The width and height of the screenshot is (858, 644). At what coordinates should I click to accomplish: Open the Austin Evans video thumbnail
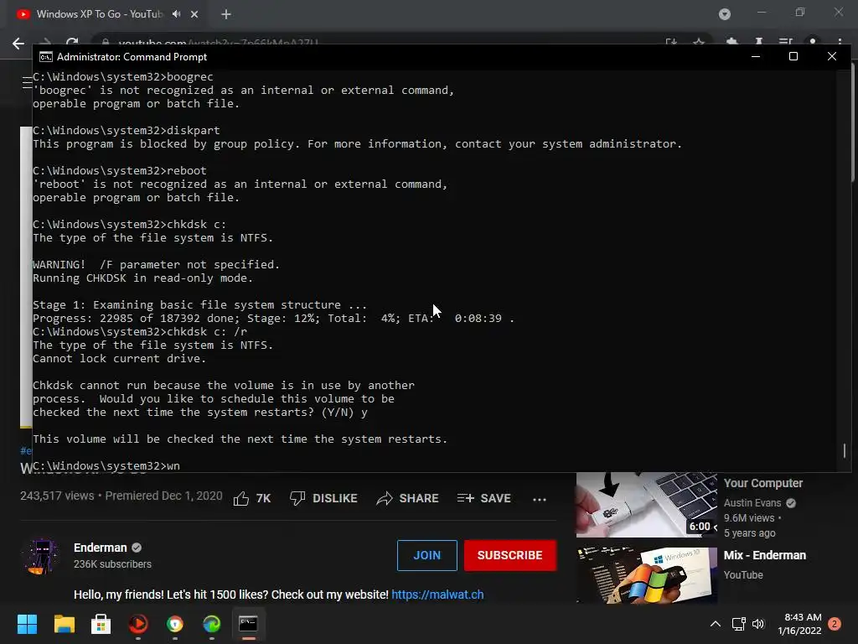pos(646,504)
